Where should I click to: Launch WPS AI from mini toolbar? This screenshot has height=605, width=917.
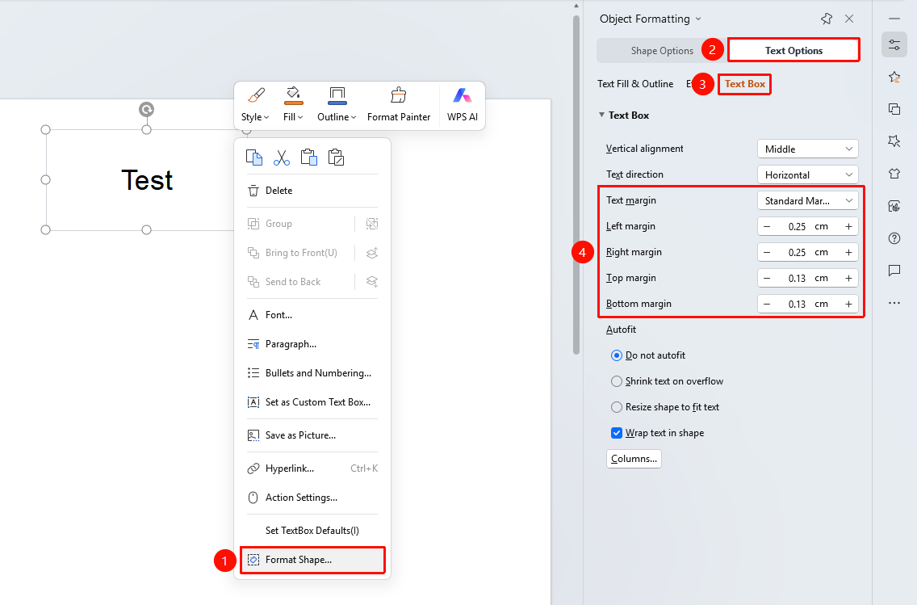(x=462, y=105)
